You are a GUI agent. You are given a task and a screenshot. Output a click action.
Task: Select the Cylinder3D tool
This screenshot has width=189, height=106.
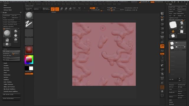pyautogui.click(x=182, y=23)
